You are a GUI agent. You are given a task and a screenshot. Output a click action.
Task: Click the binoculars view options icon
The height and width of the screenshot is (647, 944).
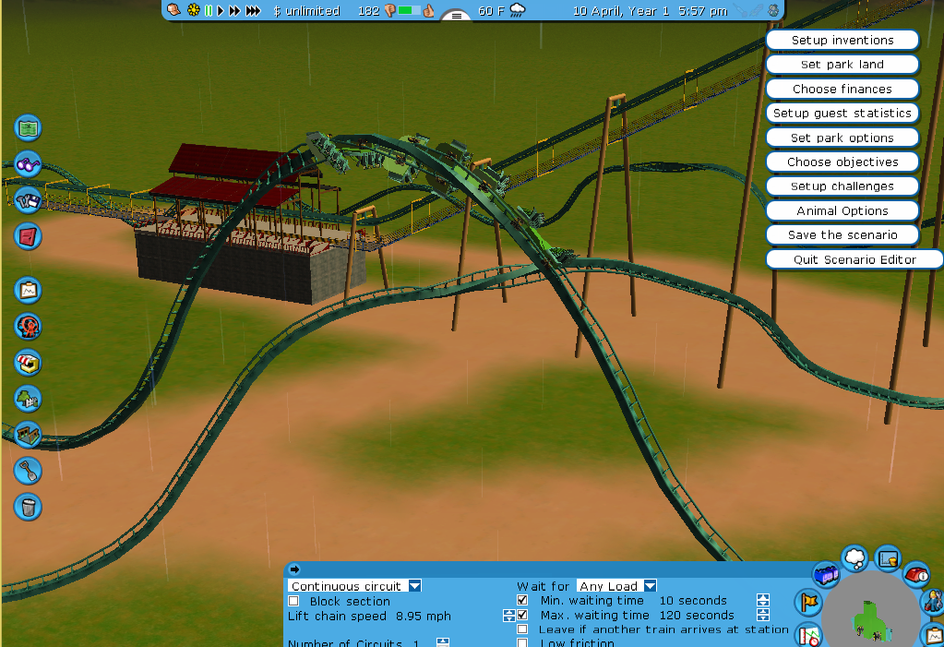[29, 164]
